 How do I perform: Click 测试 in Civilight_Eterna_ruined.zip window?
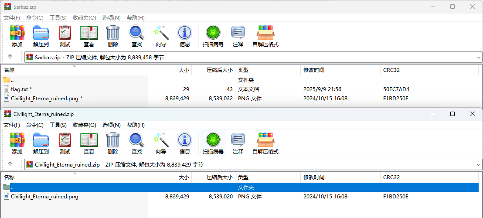[x=65, y=143]
